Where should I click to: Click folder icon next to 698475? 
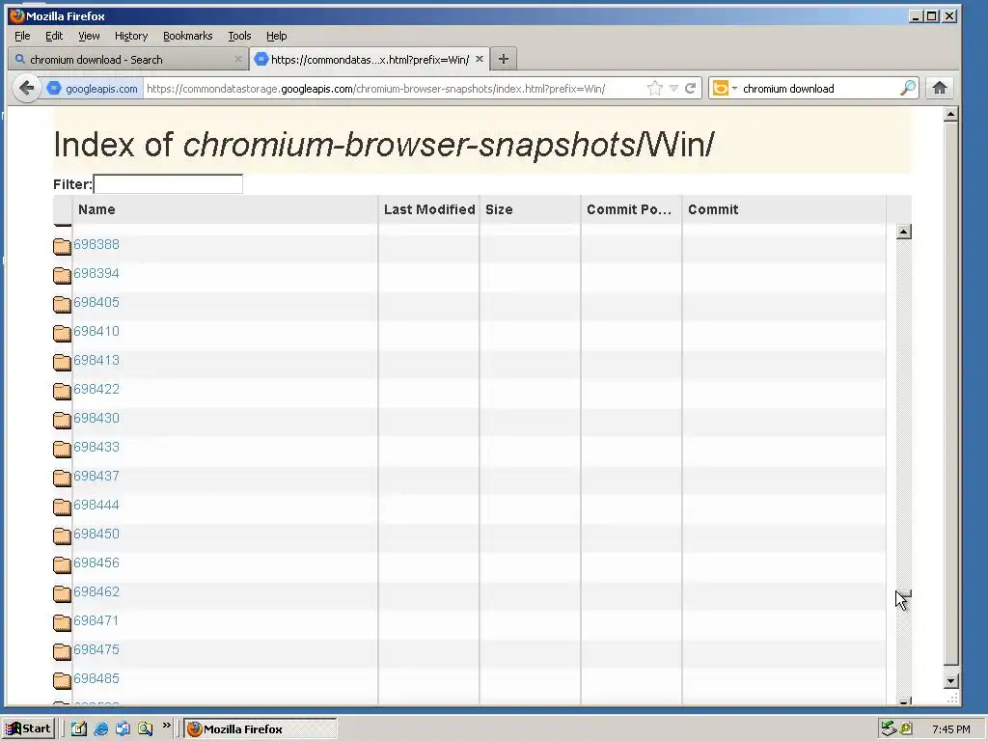click(62, 651)
